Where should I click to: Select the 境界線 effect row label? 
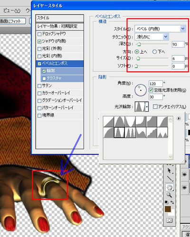click(x=48, y=115)
